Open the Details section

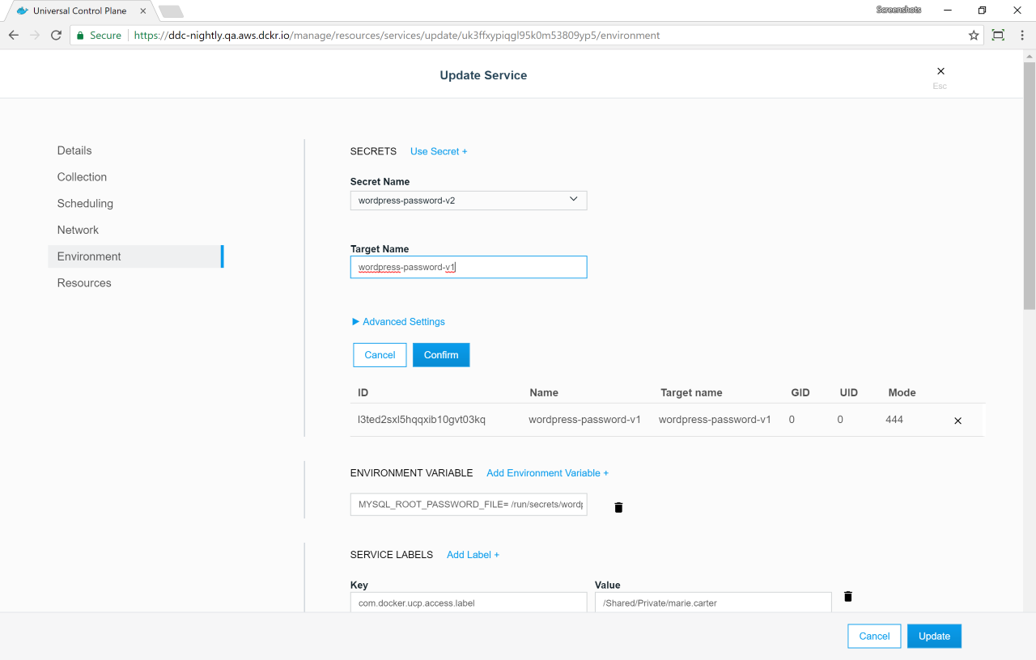point(74,150)
